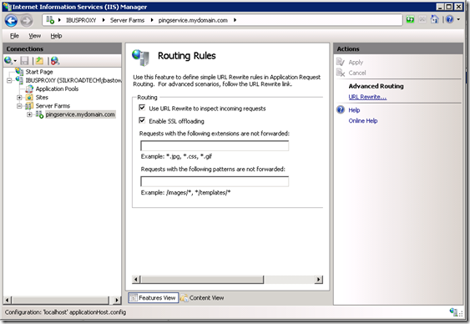Viewport: 470px width, 324px height.
Task: Click IBUSPROXY in the address breadcrumb
Action: click(81, 20)
